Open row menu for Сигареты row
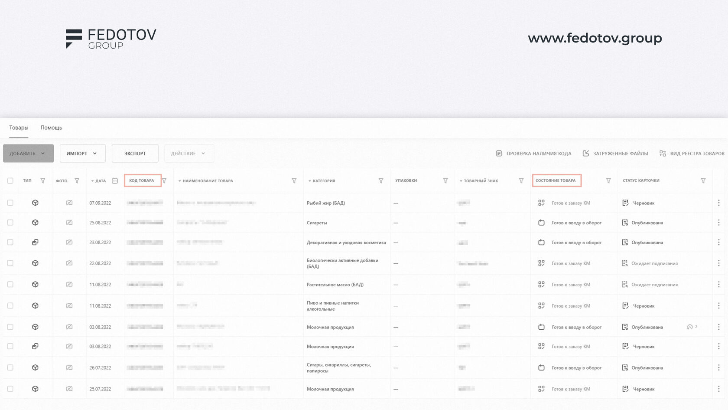 [718, 223]
